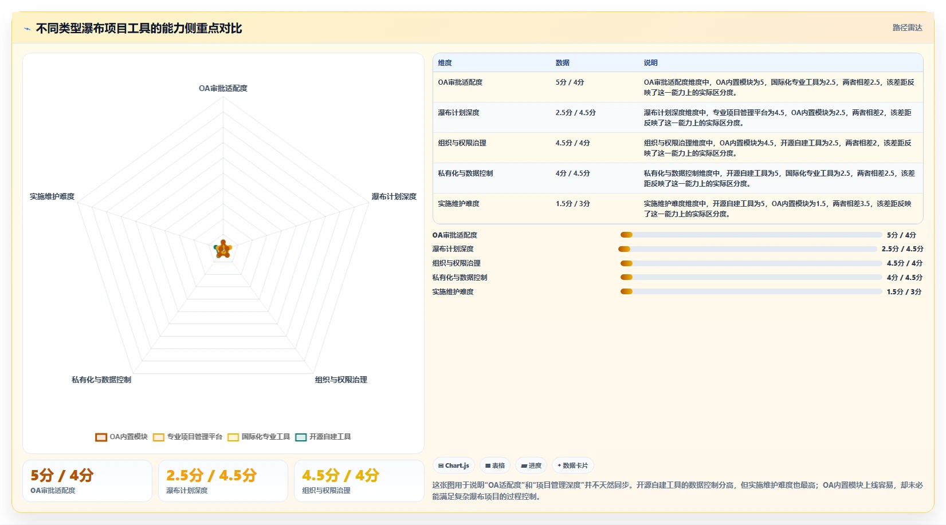Click the 瀑布计划深度 progress bar
The height and width of the screenshot is (525, 946).
748,249
